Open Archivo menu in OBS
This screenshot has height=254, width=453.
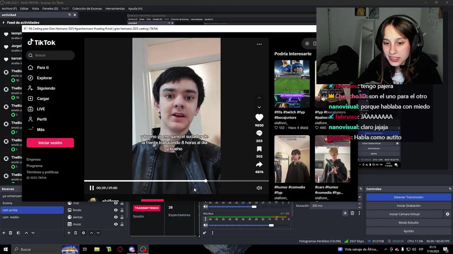tap(9, 8)
